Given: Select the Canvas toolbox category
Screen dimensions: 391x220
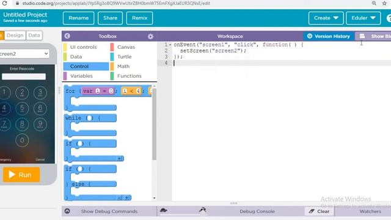Looking at the screenshot, I should coord(126,47).
